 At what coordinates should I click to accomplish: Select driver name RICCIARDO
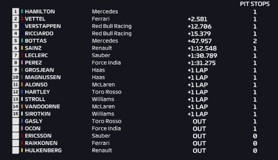[x=39, y=34]
